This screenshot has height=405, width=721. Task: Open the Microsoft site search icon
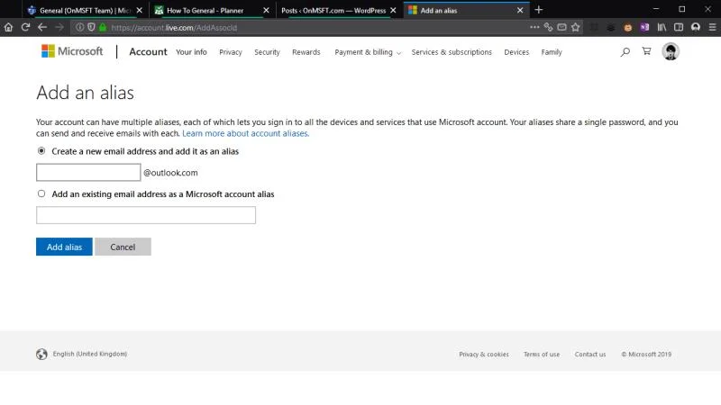[625, 52]
